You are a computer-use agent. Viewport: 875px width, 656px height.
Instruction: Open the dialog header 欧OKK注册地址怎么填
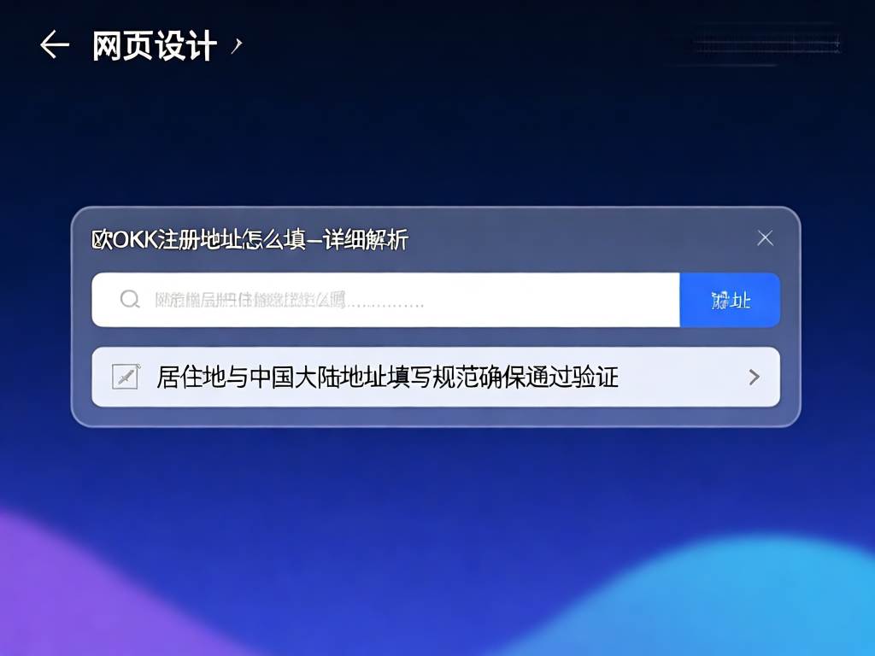[250, 240]
